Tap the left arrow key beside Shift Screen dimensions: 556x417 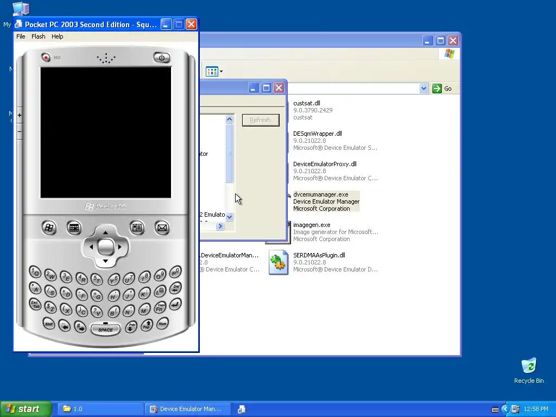[65, 326]
